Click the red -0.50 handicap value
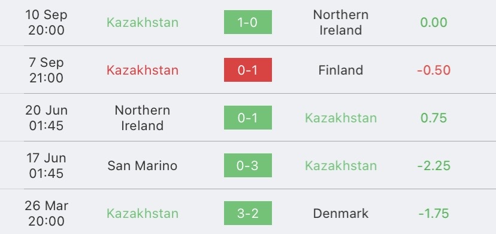Image resolution: width=496 pixels, height=234 pixels. tap(434, 70)
